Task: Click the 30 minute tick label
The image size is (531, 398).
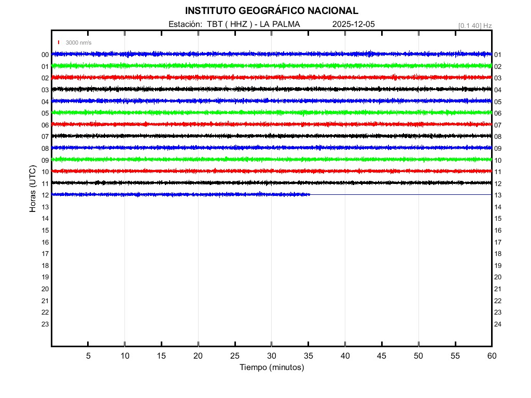Action: coord(272,356)
